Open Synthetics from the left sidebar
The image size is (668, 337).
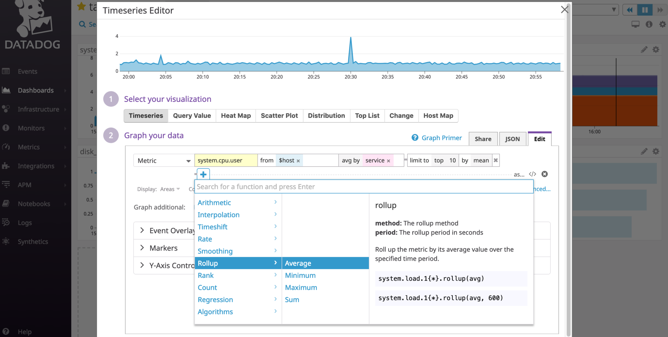[x=32, y=241]
